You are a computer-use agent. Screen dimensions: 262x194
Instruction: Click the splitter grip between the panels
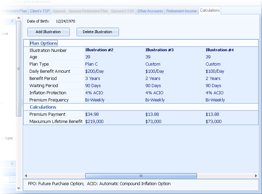22,102
